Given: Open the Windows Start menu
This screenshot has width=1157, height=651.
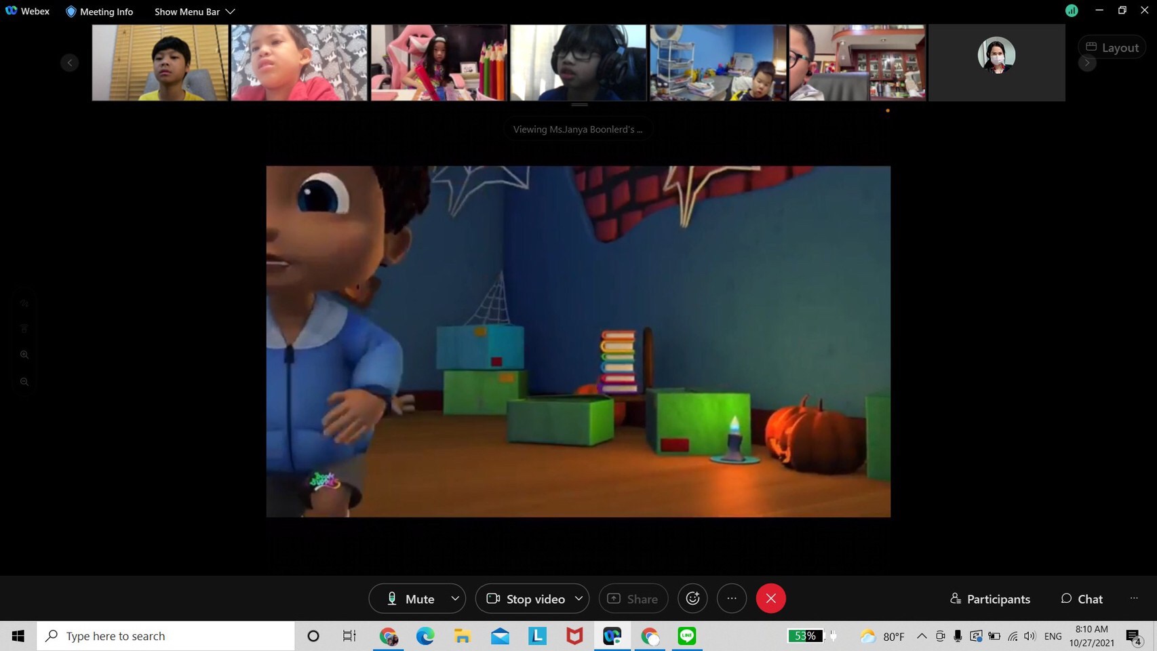Looking at the screenshot, I should (18, 636).
